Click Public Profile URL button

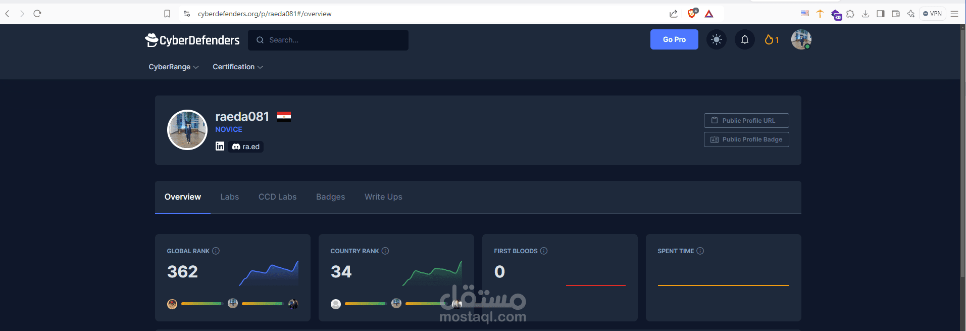(746, 120)
